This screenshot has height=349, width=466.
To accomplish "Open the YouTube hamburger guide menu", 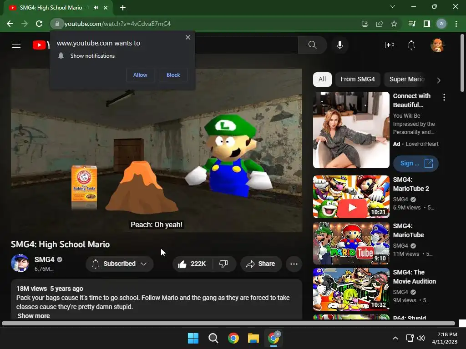I will 16,45.
